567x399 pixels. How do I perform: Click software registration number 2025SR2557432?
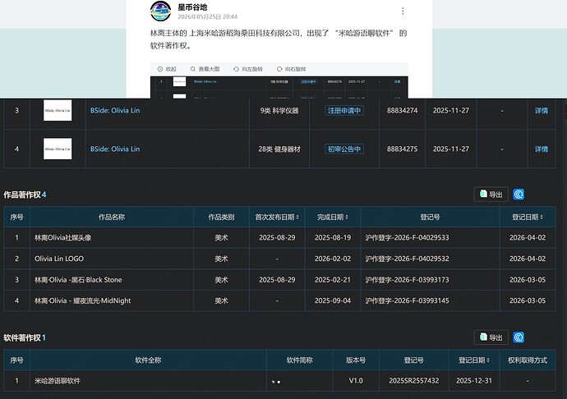(413, 381)
